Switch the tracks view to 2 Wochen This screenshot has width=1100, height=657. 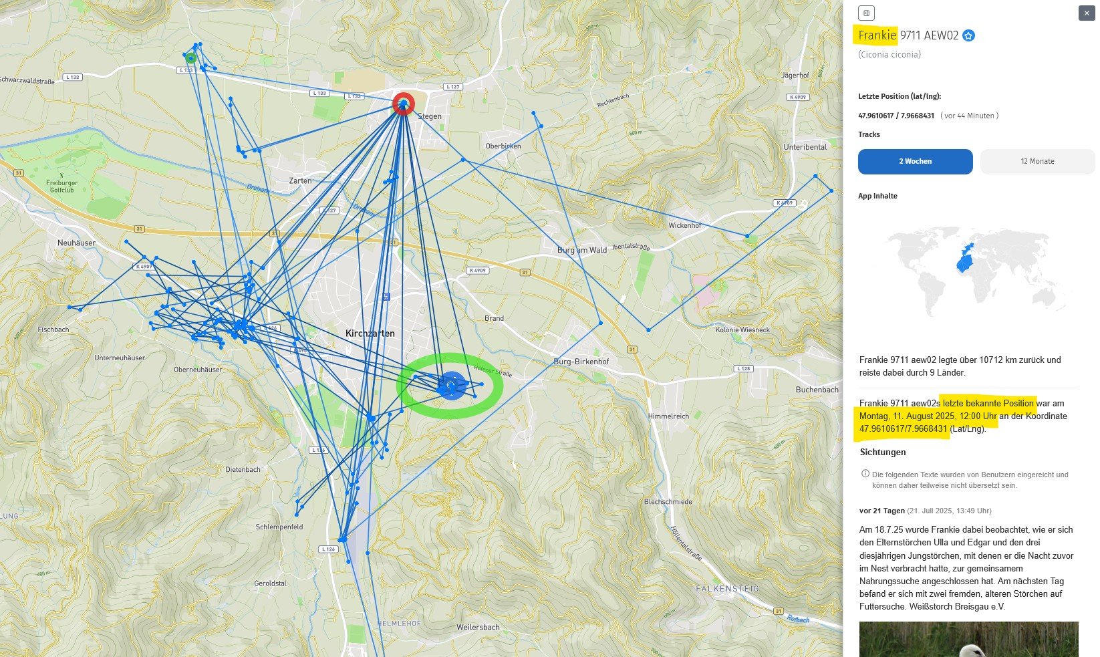tap(915, 162)
